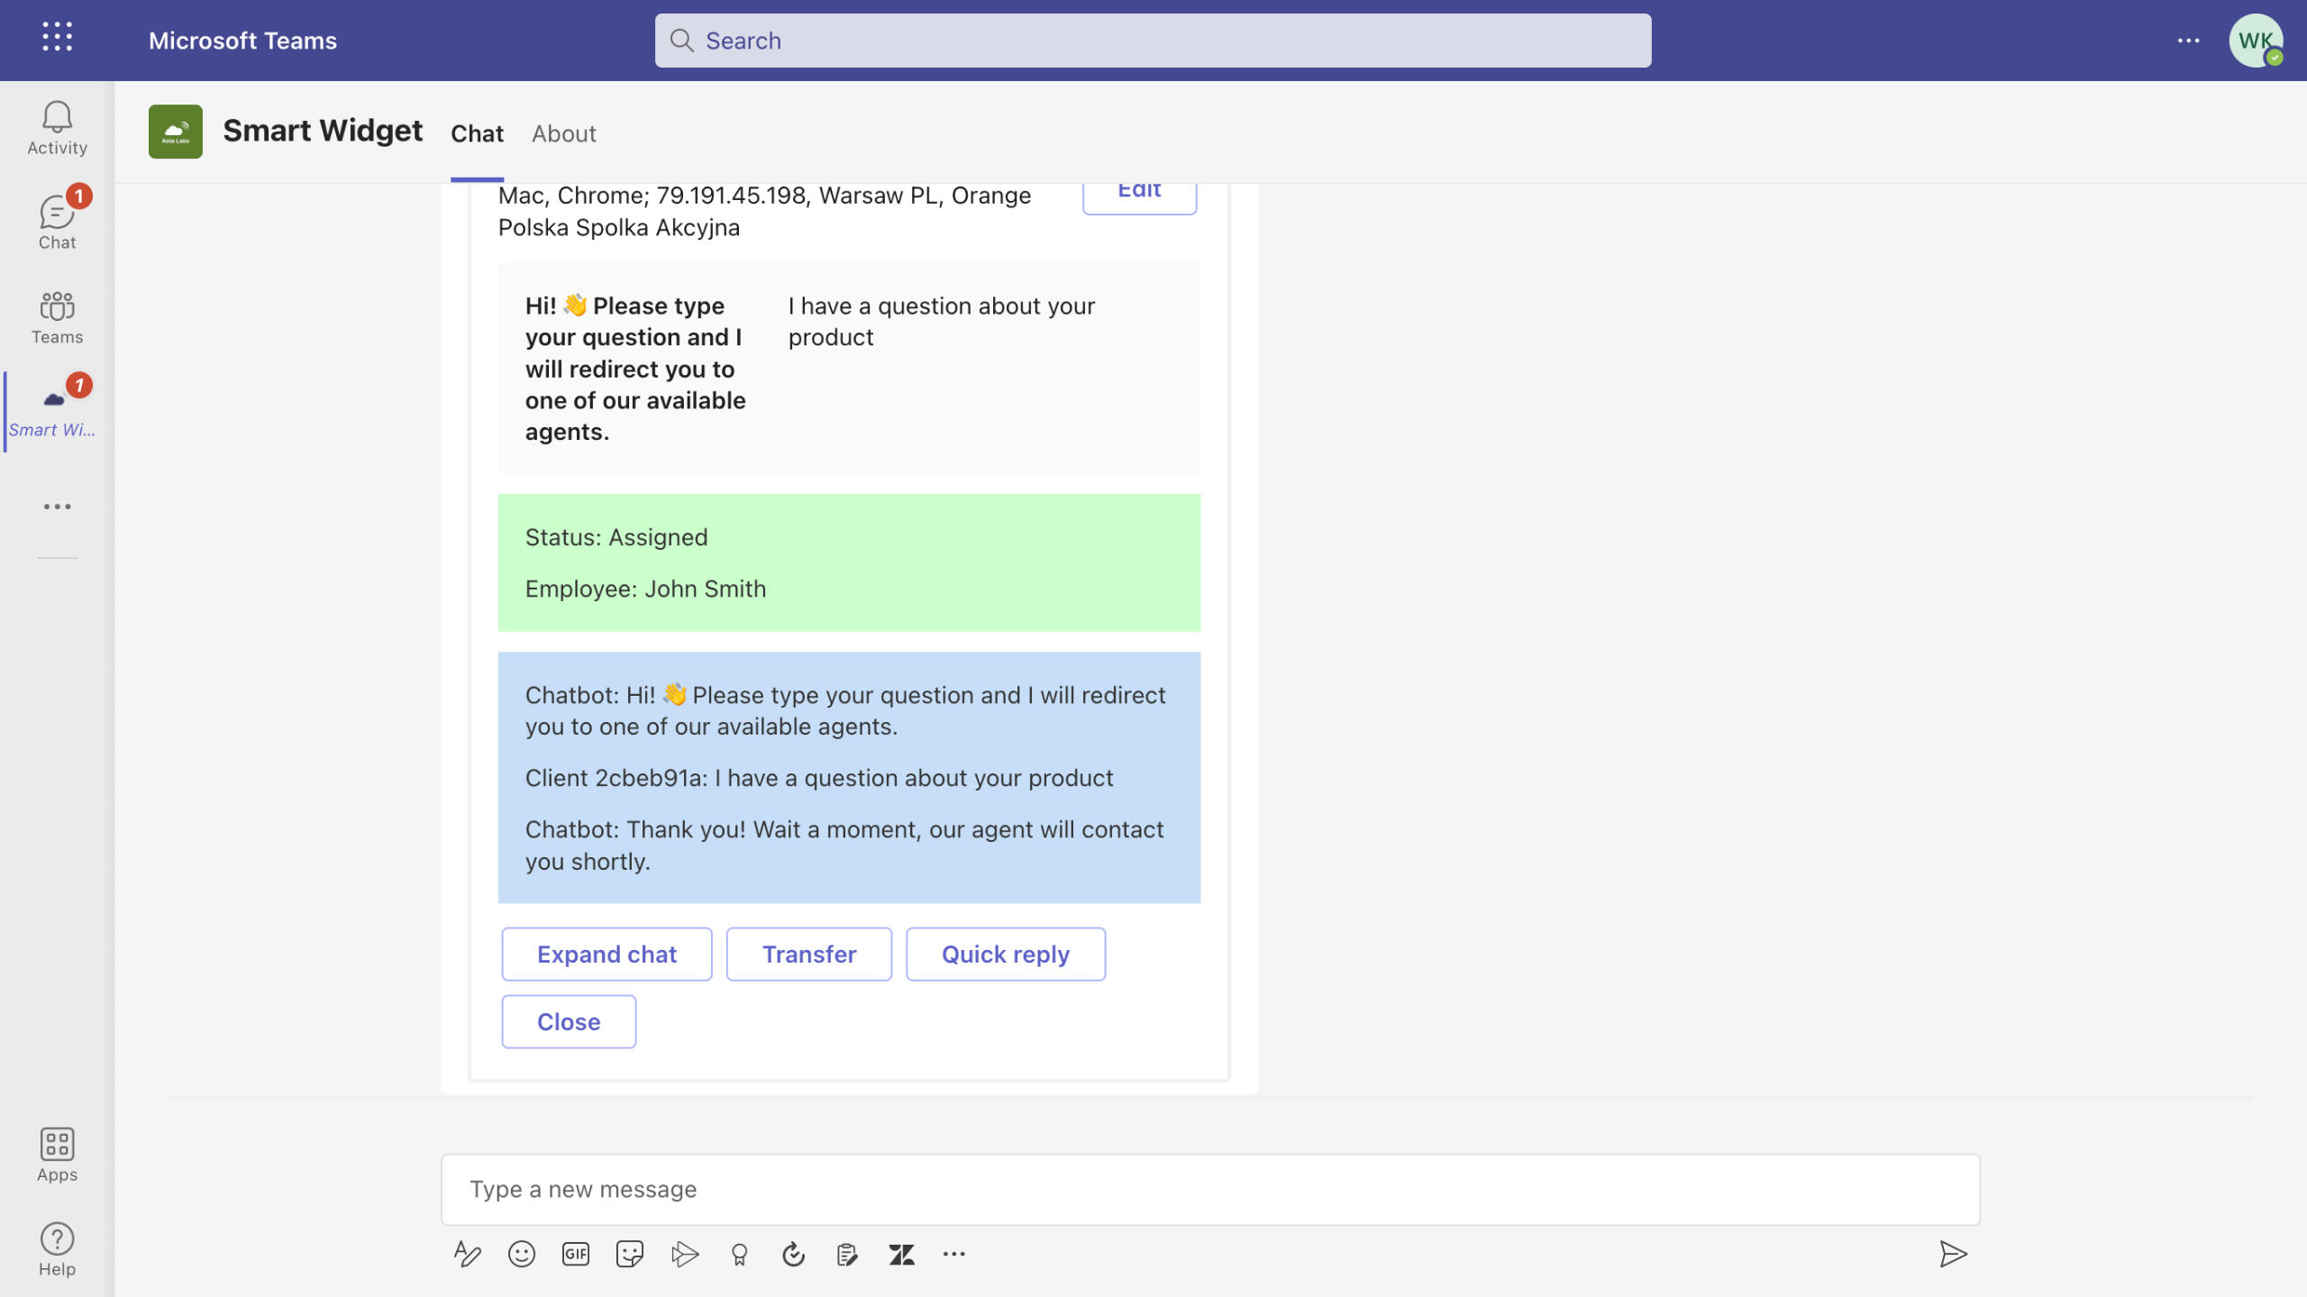
Task: Open settings and more menu at top right
Action: point(2188,41)
